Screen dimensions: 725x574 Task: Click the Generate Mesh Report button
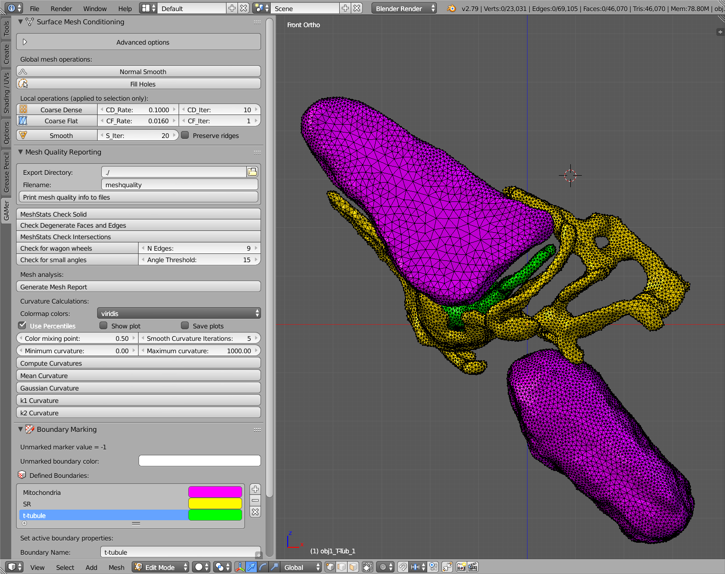[139, 287]
